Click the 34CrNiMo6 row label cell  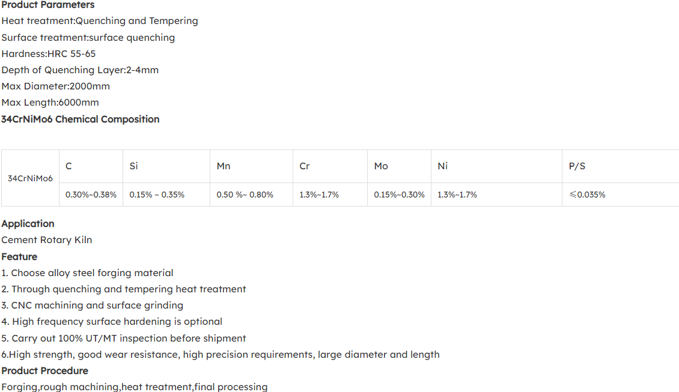tap(30, 178)
